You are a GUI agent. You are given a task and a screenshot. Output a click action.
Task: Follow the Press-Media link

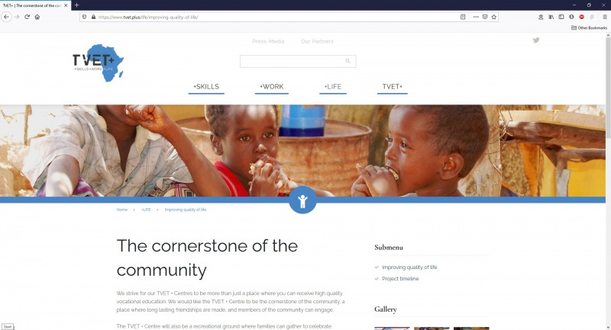click(x=268, y=41)
